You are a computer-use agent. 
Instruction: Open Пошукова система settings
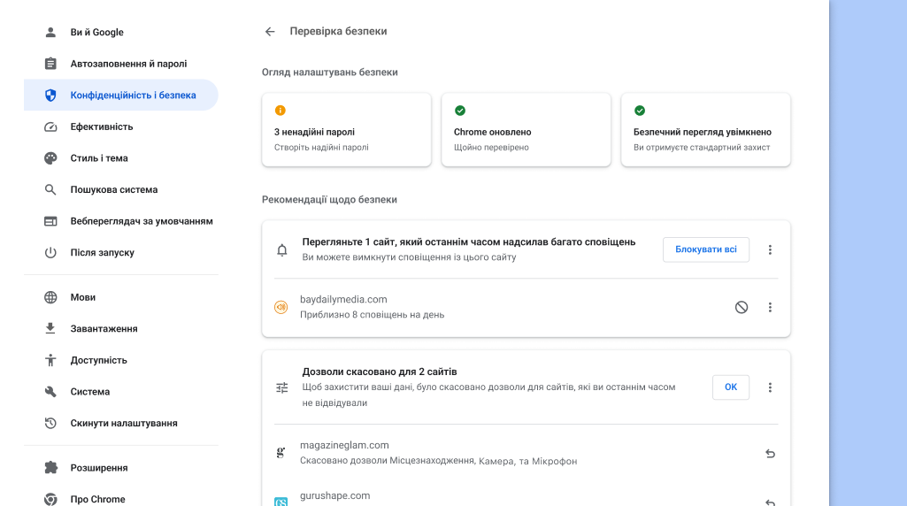tap(121, 189)
